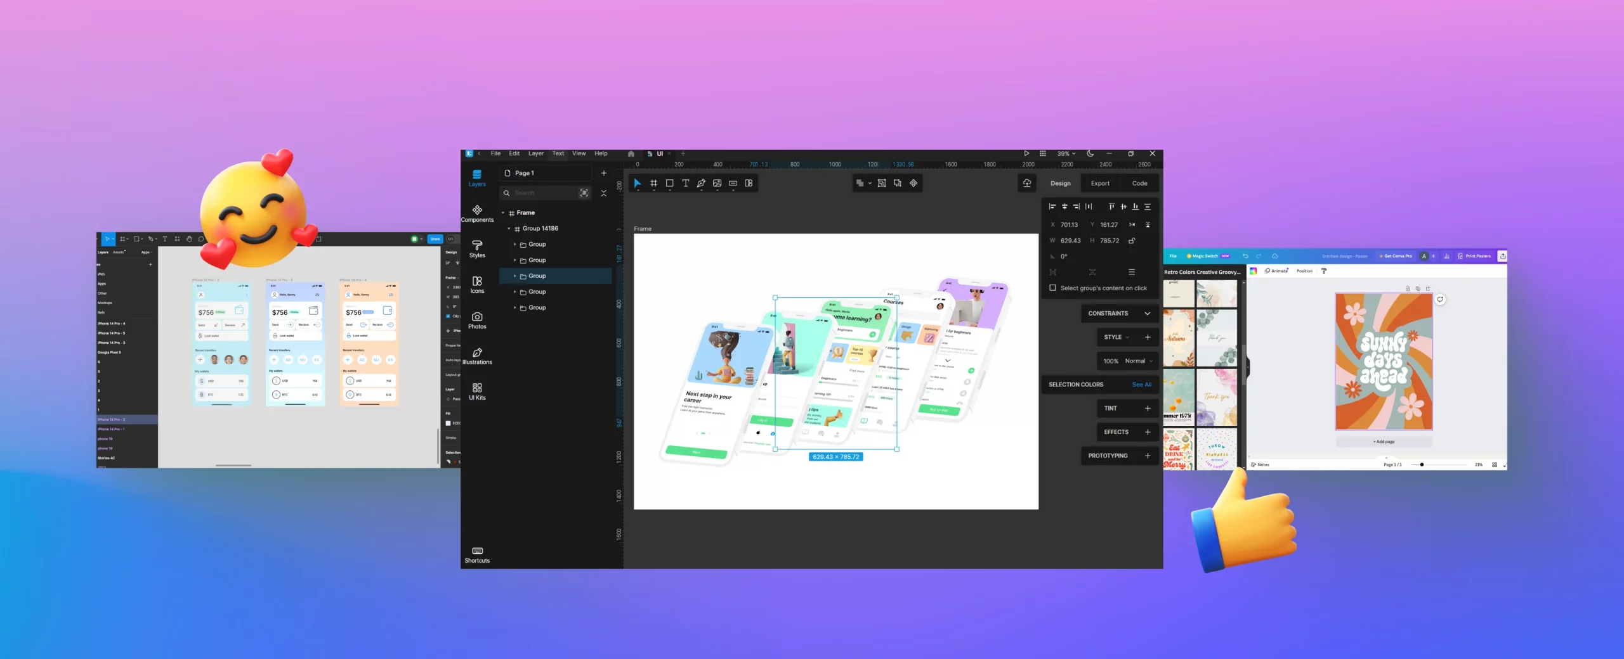Add an EFFECTS entry with plus button
Image resolution: width=1624 pixels, height=659 pixels.
1148,432
